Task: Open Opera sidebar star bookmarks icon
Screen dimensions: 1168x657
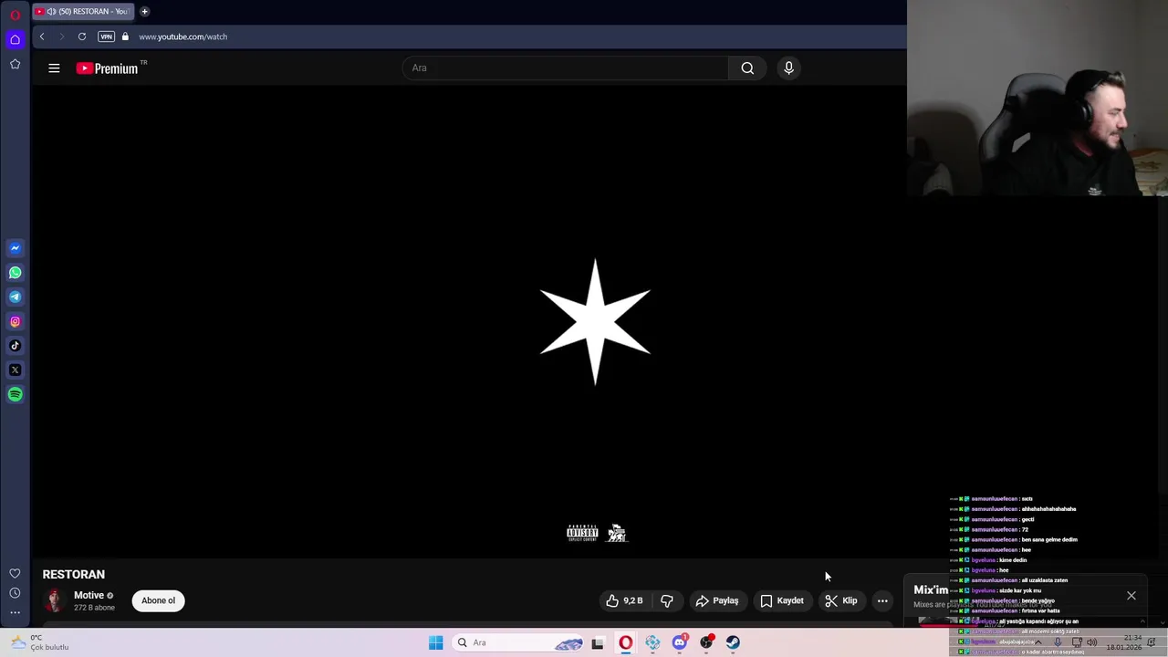Action: 15,64
